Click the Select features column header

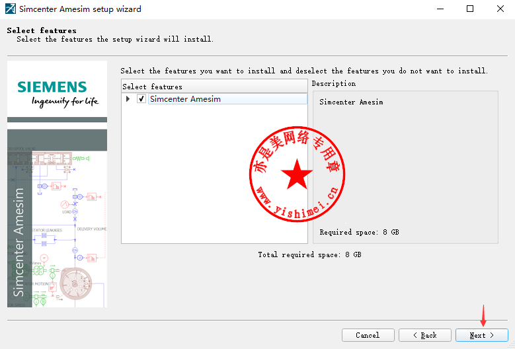(214, 87)
